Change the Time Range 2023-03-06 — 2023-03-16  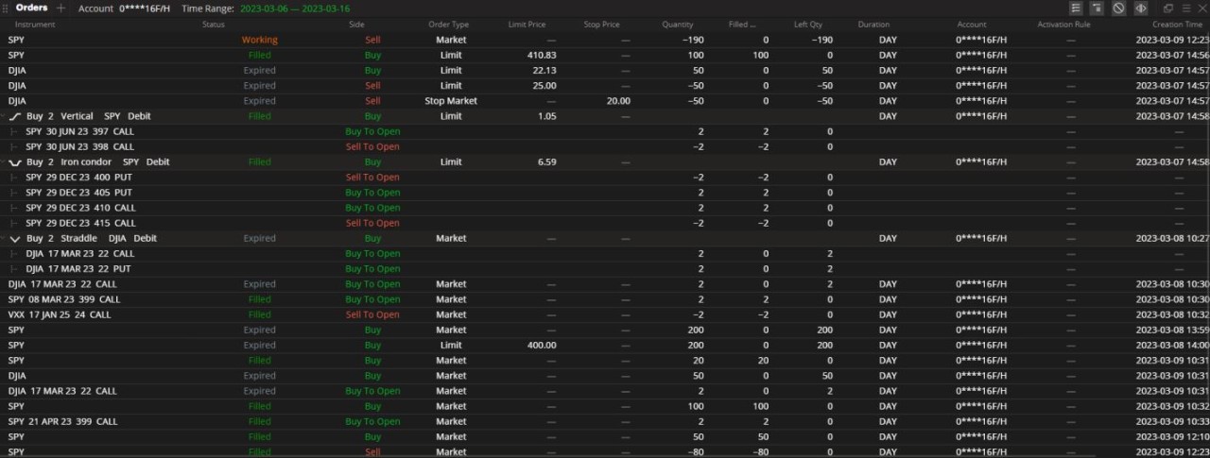point(294,8)
